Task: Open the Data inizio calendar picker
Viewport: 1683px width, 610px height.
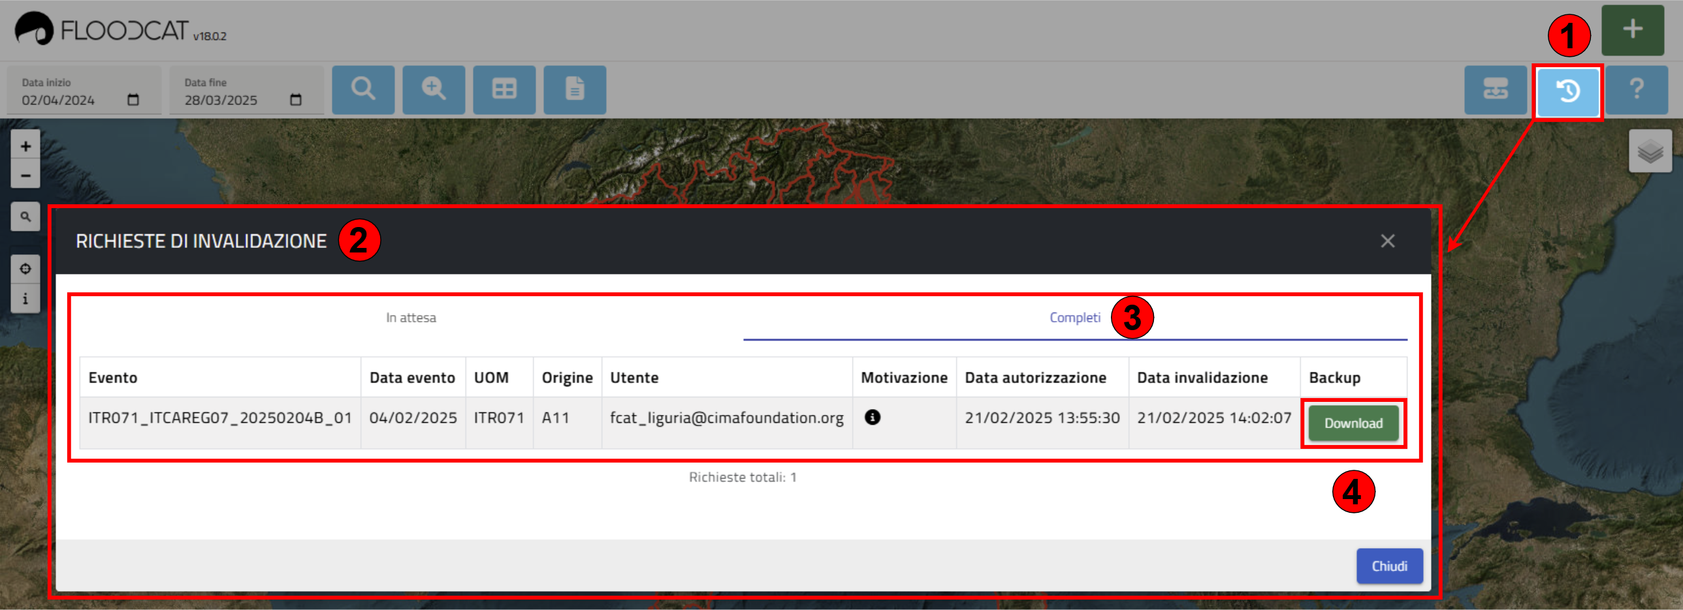Action: pyautogui.click(x=133, y=100)
